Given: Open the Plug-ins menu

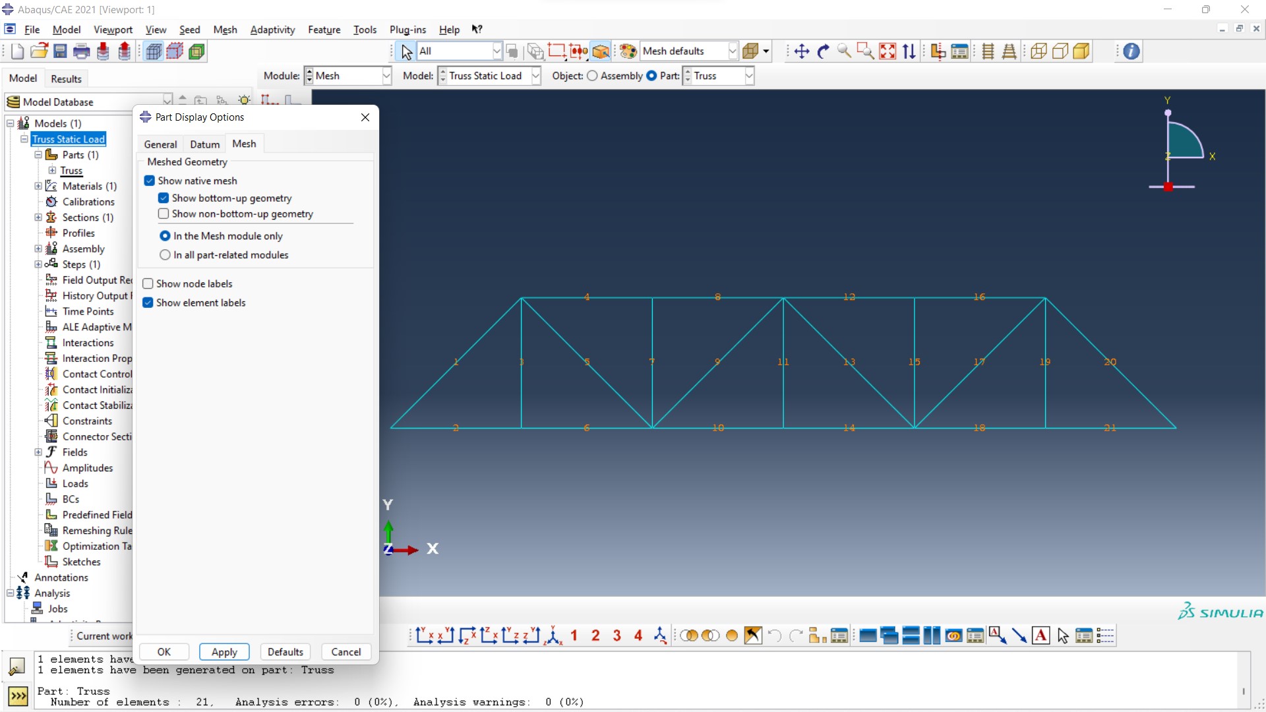Looking at the screenshot, I should point(407,30).
